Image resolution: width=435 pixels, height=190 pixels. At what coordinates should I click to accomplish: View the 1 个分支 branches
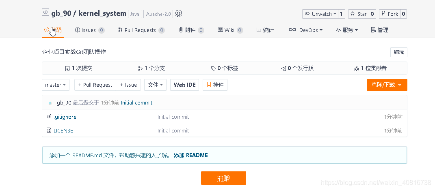[151, 68]
